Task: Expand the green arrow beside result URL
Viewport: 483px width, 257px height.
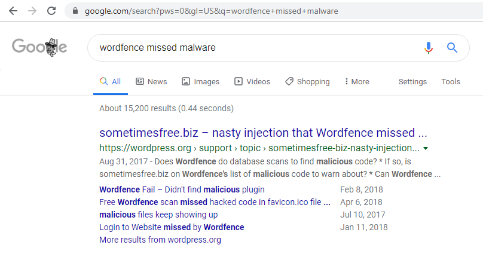Action: click(x=426, y=149)
